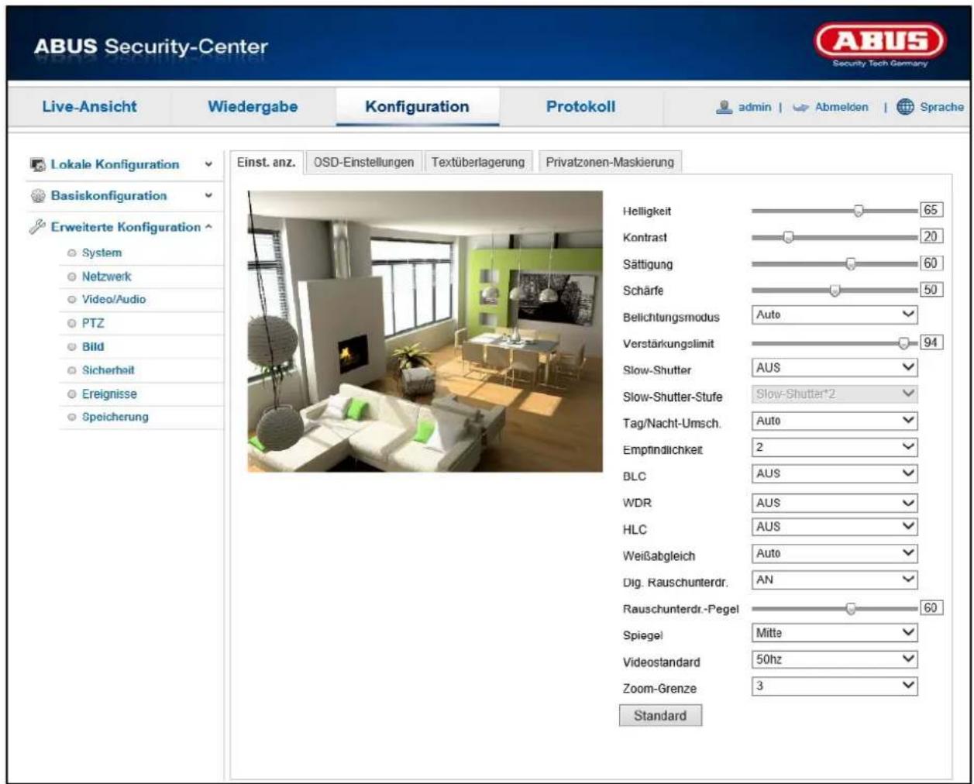Screen dimensions: 974x784
Task: Click the Verstärkungslimit value field 94
Action: [931, 342]
